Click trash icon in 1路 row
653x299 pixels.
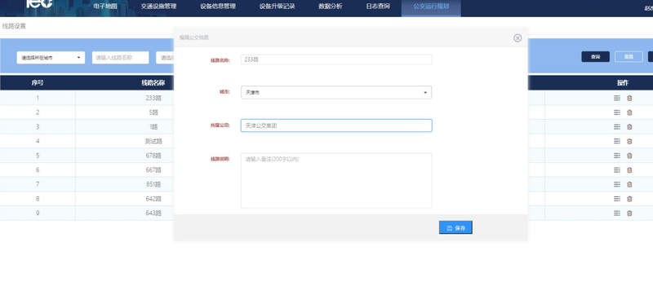tap(629, 127)
